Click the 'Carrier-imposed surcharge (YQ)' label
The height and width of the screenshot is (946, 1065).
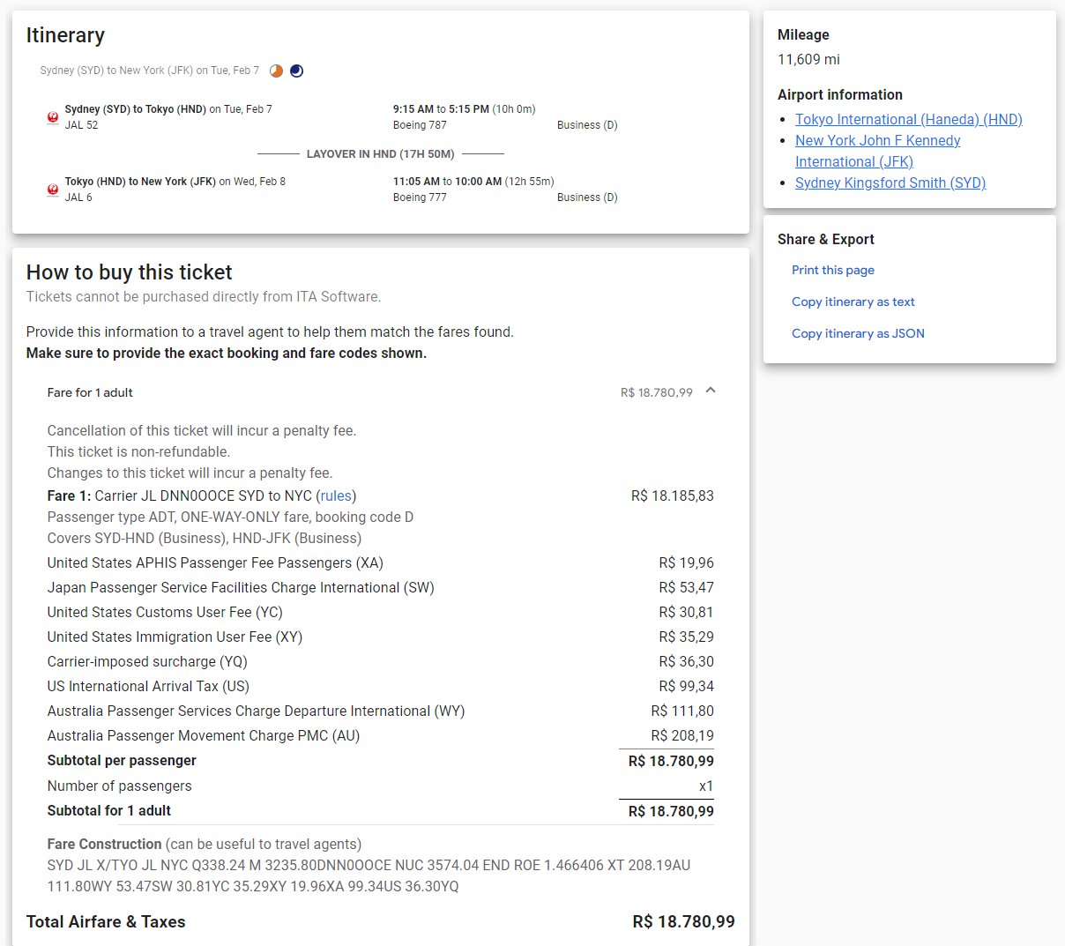click(147, 661)
